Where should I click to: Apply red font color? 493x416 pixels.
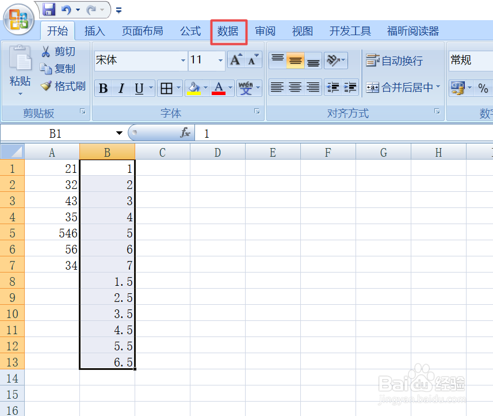click(x=219, y=88)
